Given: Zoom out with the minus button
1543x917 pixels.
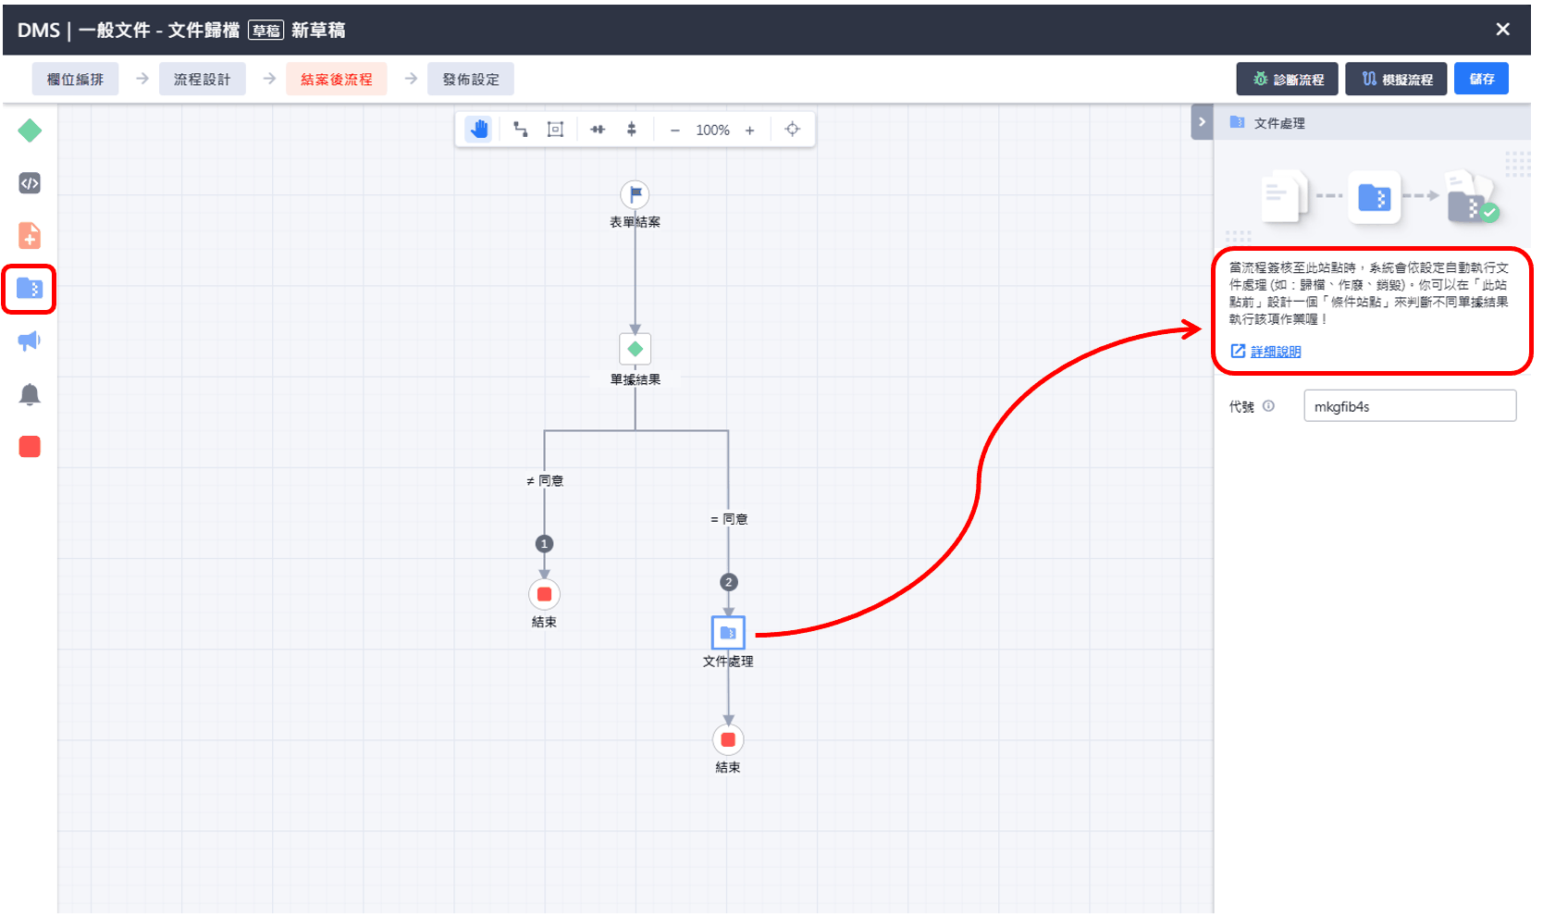Looking at the screenshot, I should pos(675,130).
